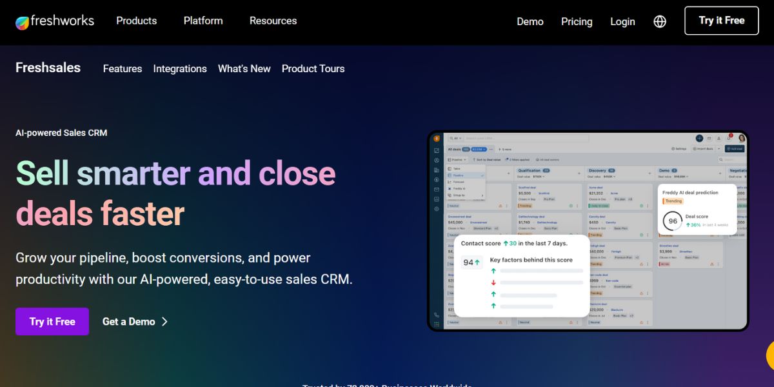
Task: Click the Get a Demo link
Action: coord(128,321)
